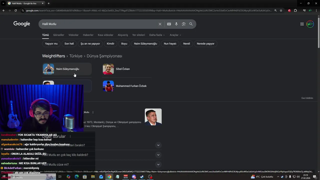
Task: Open the Muhammed Furkan Özbek card
Action: pyautogui.click(x=127, y=86)
